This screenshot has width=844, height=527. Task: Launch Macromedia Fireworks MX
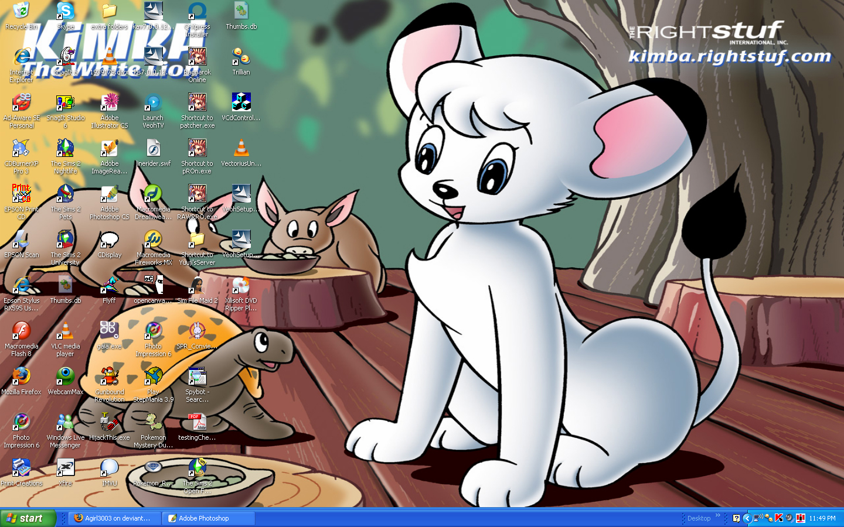[x=153, y=248]
